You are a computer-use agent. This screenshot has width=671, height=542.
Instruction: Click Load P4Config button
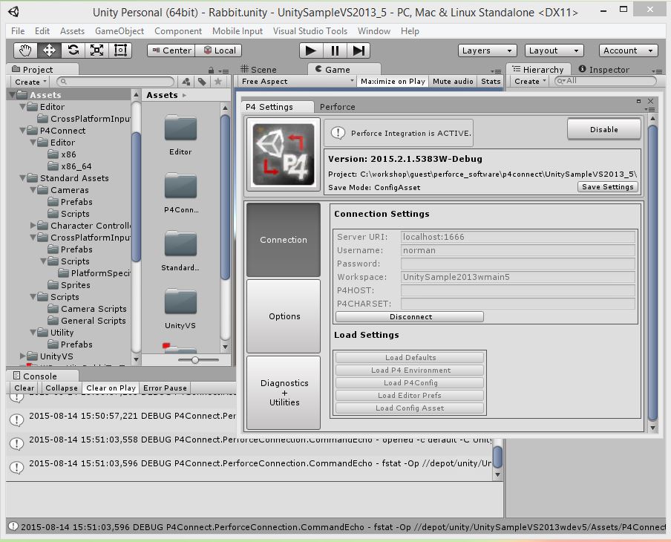(x=410, y=382)
